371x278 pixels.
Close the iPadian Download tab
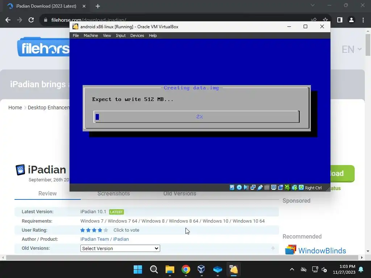tap(84, 6)
